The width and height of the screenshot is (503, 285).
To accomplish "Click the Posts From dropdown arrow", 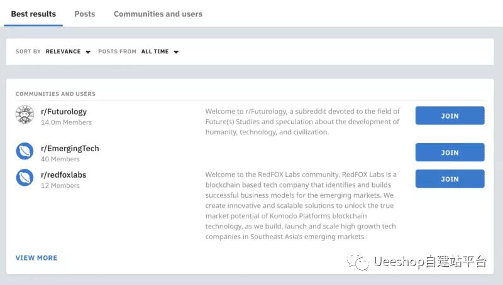I will click(176, 52).
